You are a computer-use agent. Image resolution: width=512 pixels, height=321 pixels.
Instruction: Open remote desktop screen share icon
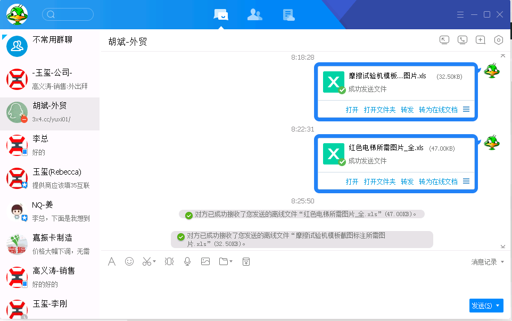click(x=444, y=40)
